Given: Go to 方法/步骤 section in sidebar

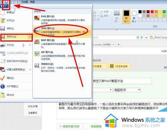Looking at the screenshot, I should pos(33,106).
